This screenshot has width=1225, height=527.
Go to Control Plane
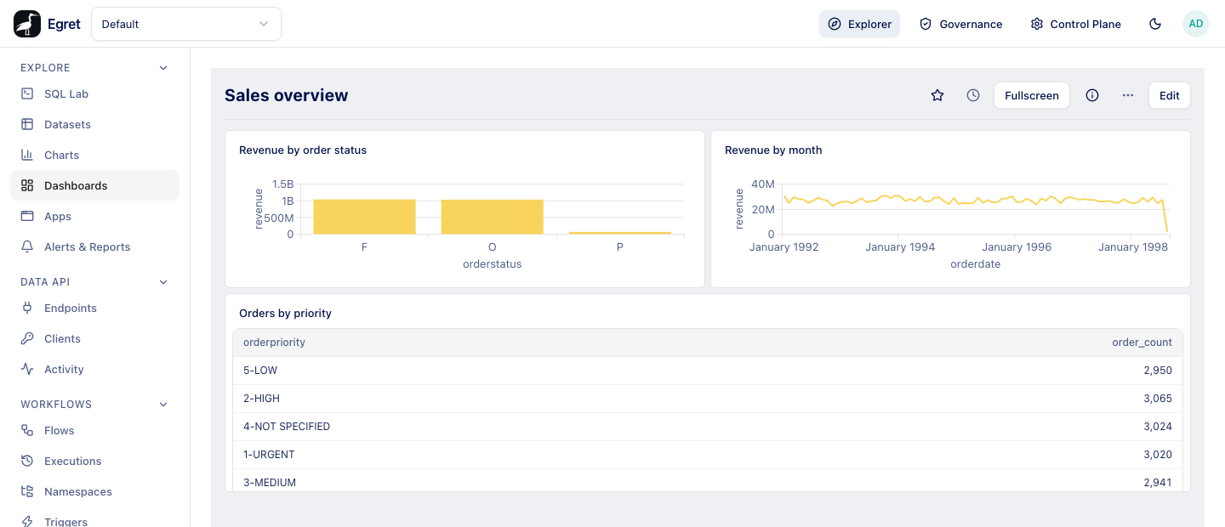tap(1075, 24)
